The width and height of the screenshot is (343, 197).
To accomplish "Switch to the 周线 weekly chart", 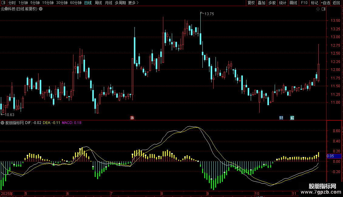I will (98, 3).
